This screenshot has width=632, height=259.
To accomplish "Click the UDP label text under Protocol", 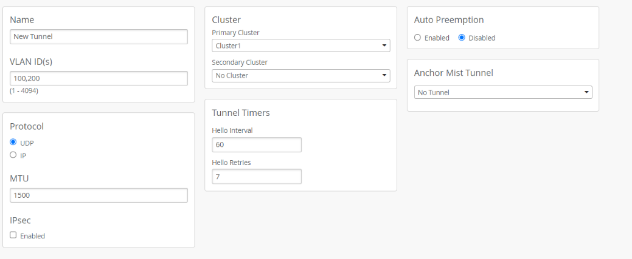I will 27,143.
